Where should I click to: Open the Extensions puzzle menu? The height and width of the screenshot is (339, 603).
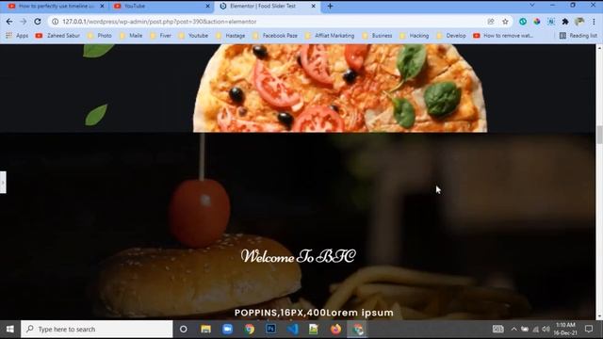[565, 22]
